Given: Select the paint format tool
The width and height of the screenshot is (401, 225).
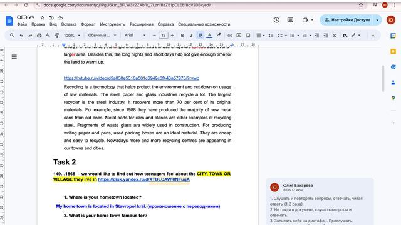Looking at the screenshot, I should click(57, 36).
